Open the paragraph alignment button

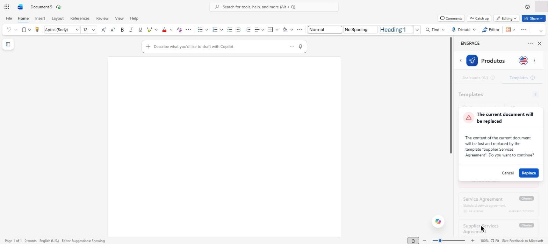pyautogui.click(x=257, y=30)
